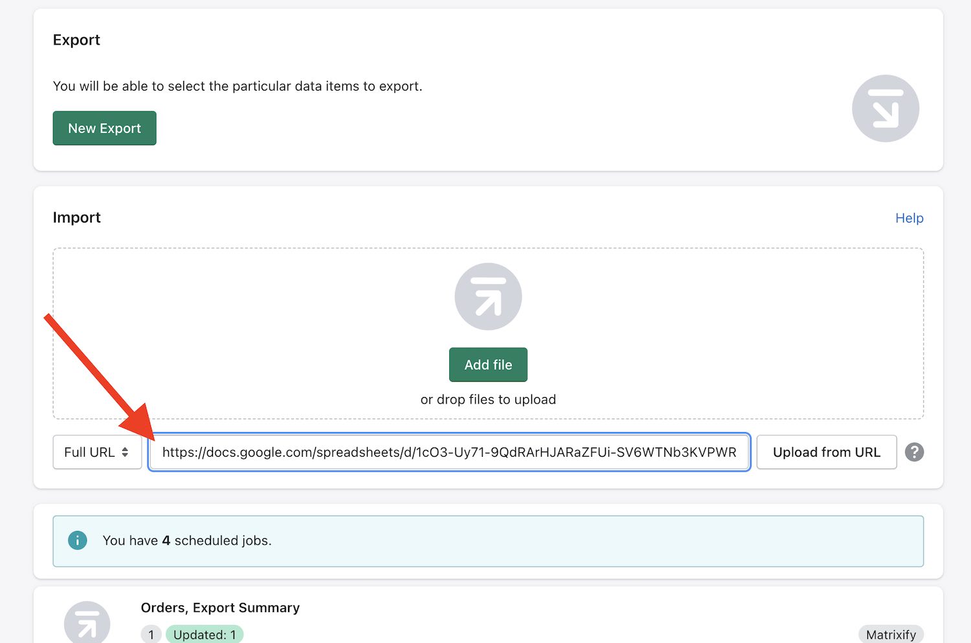Click the Matrixify badge
Viewport: 971px width, 643px height.
click(x=891, y=635)
